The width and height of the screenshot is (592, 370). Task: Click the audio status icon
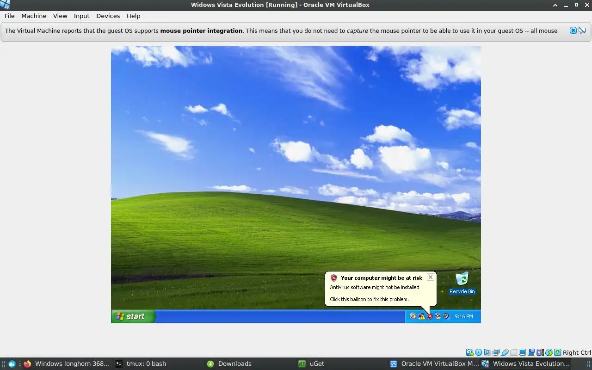487,352
